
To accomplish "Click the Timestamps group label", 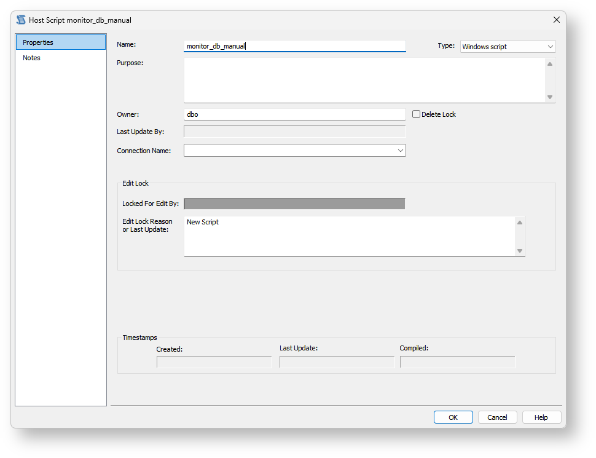I will [x=139, y=338].
